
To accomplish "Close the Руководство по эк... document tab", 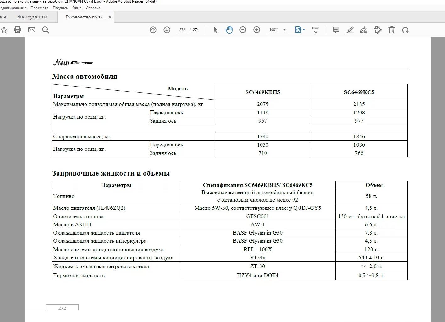I will click(110, 17).
